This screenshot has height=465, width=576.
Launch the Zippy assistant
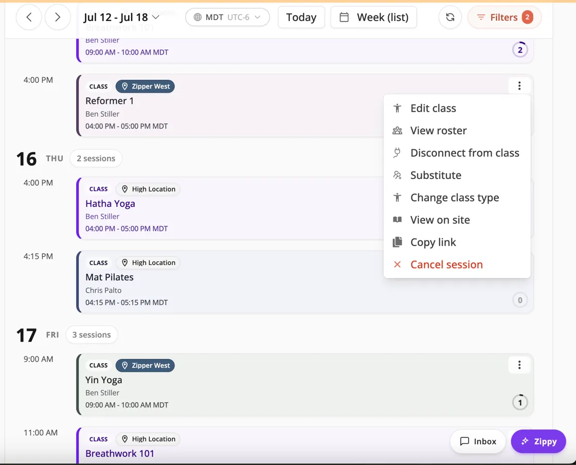click(x=538, y=441)
